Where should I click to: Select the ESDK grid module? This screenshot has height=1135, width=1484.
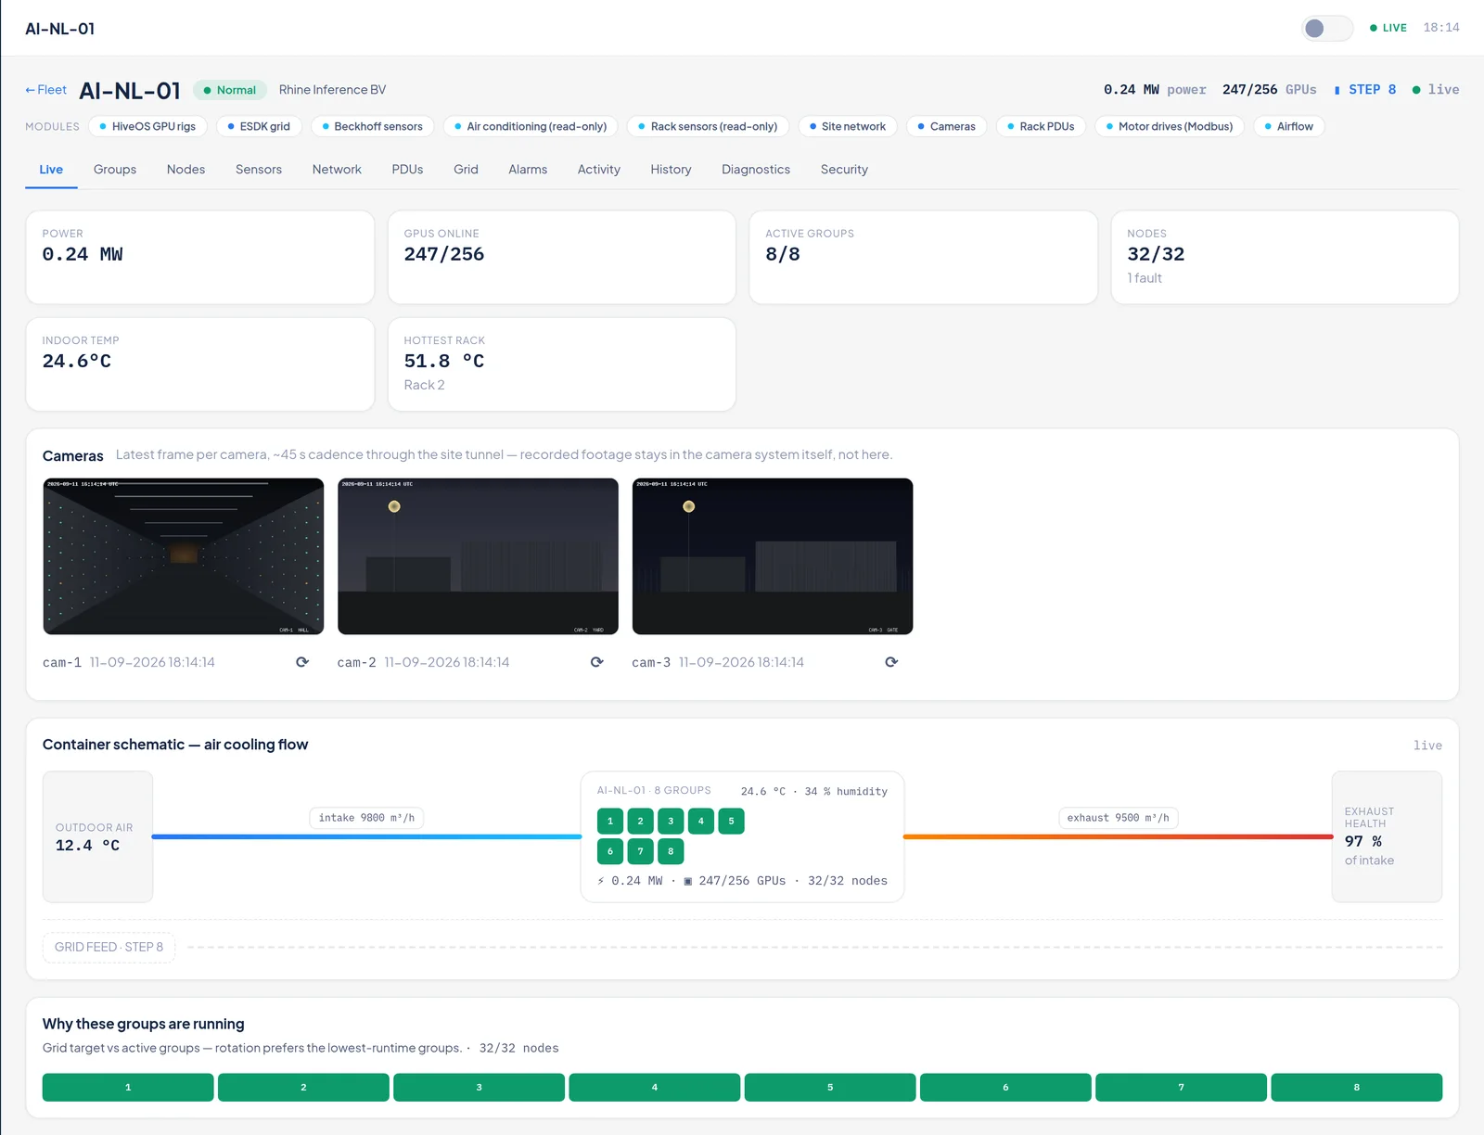point(259,126)
